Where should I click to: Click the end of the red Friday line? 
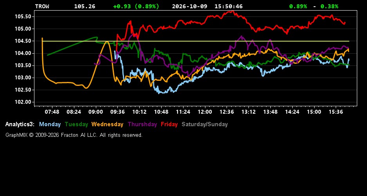(x=345, y=22)
